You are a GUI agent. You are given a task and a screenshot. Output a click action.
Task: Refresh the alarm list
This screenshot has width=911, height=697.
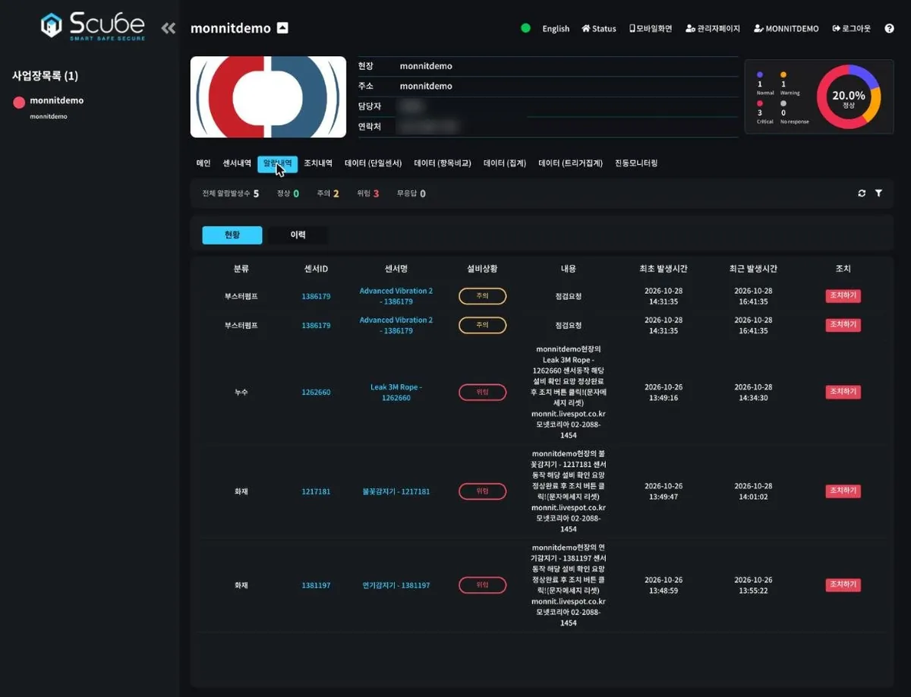(862, 194)
